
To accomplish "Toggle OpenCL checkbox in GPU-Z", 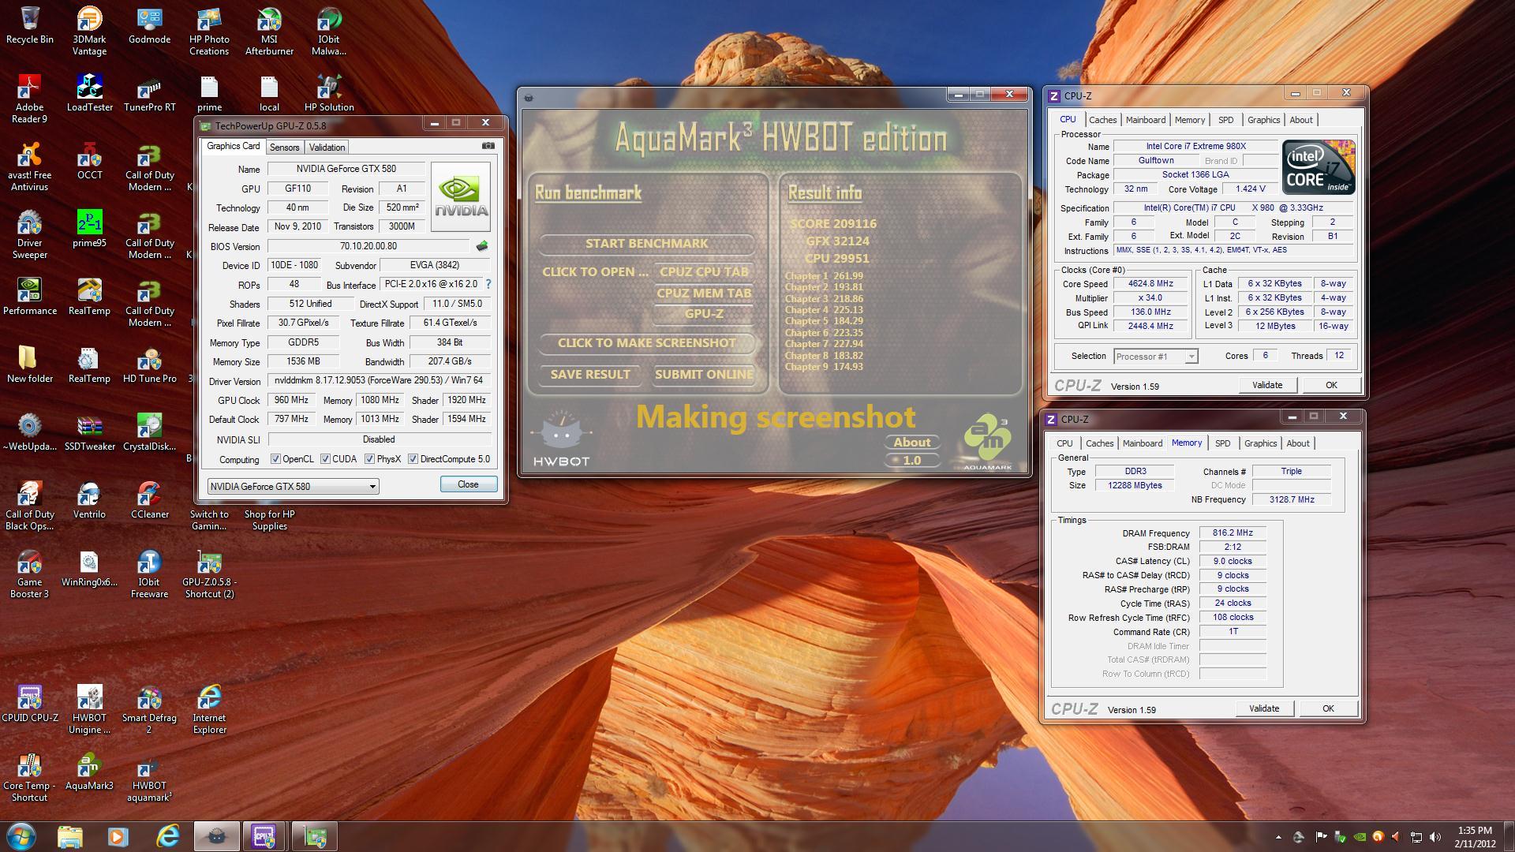I will (x=275, y=459).
